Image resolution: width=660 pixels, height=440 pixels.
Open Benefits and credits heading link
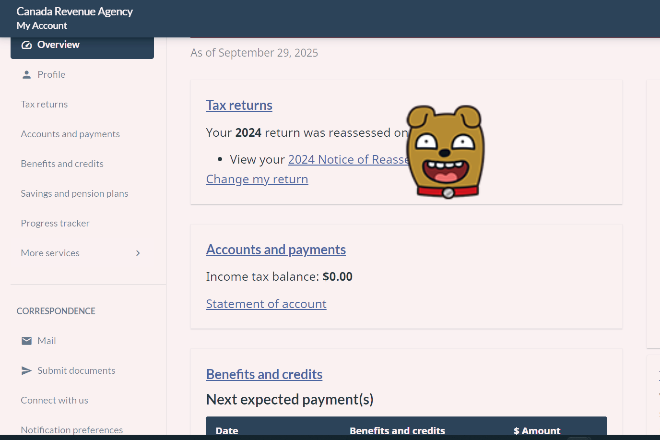264,374
